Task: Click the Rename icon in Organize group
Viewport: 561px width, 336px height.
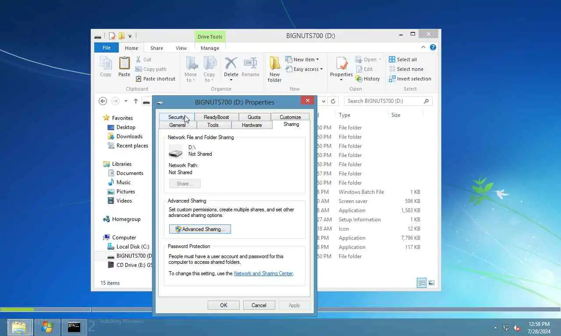Action: coord(250,63)
